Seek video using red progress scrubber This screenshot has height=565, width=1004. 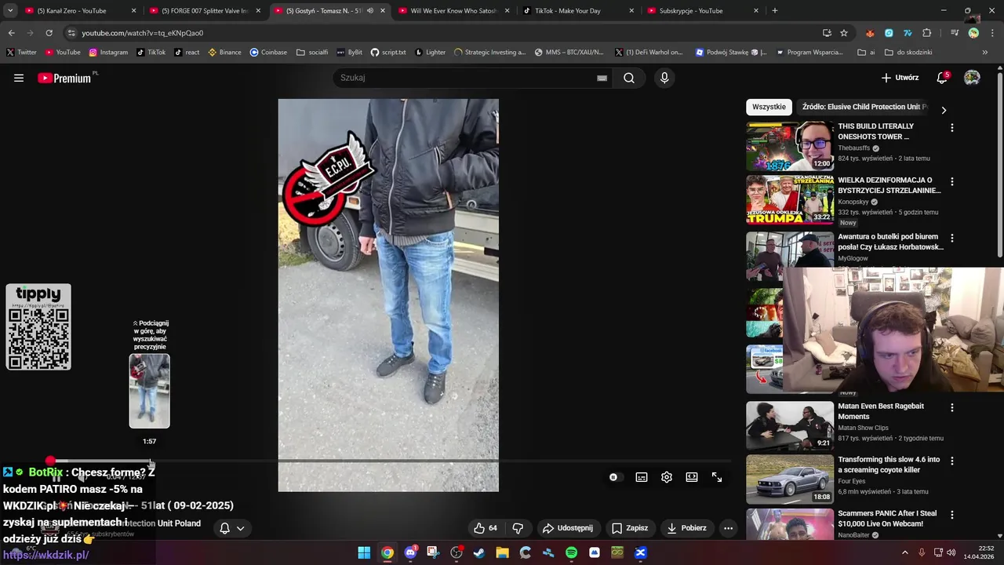coord(51,461)
